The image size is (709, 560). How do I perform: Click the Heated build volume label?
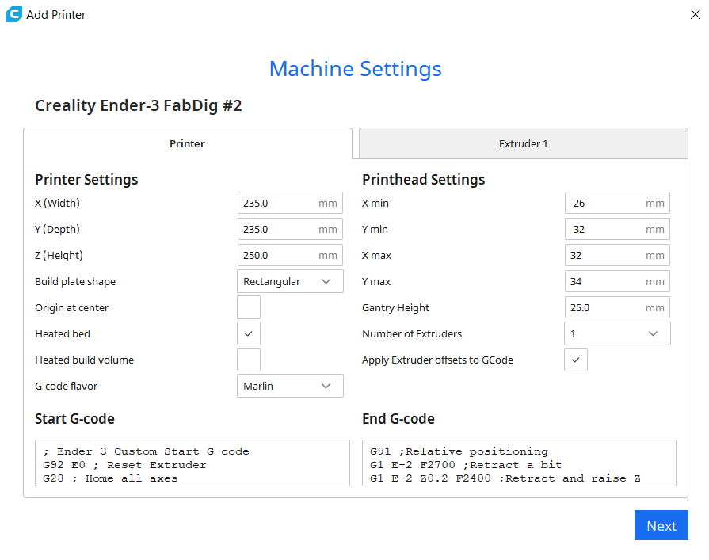[x=85, y=360]
